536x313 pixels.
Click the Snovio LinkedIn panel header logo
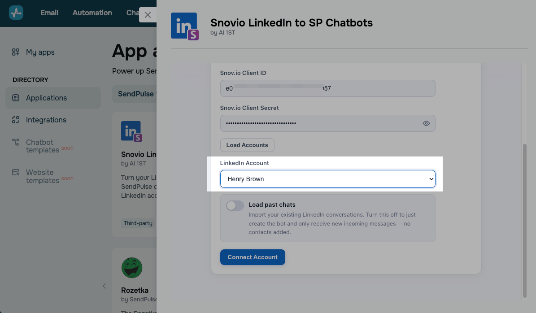point(185,26)
